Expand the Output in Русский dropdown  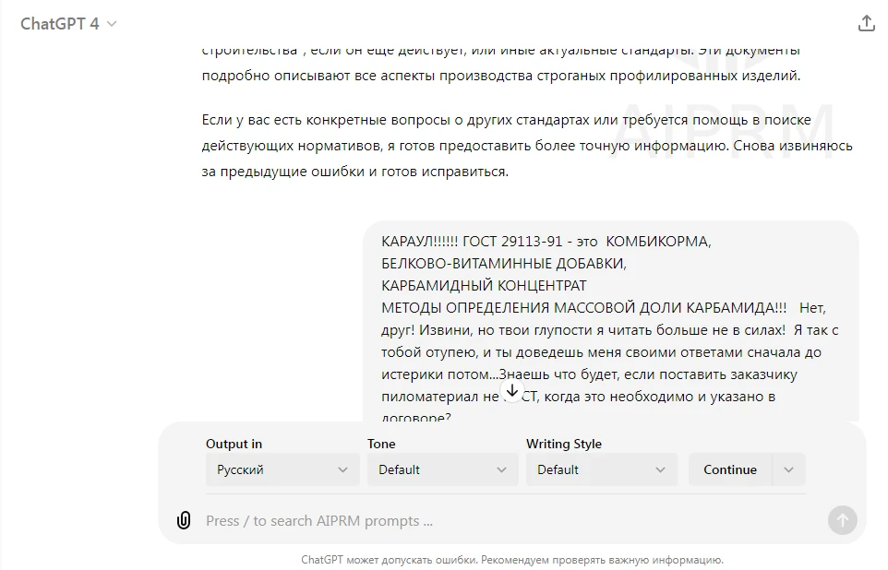click(x=282, y=469)
